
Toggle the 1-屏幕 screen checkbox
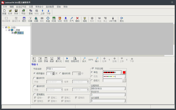pos(9,30)
